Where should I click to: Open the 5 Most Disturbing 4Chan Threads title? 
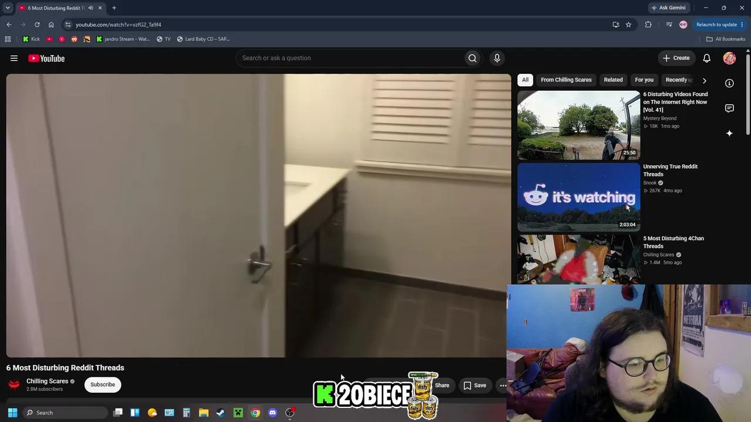point(674,242)
